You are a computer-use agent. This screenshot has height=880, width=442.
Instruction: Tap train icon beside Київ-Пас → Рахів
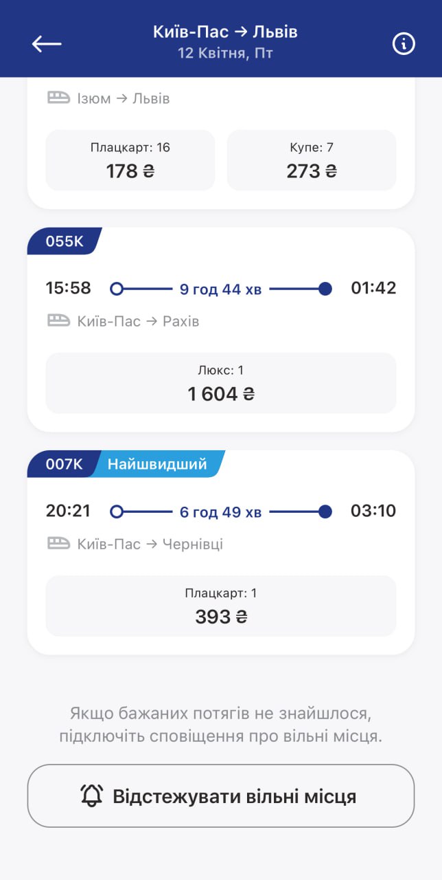[58, 320]
